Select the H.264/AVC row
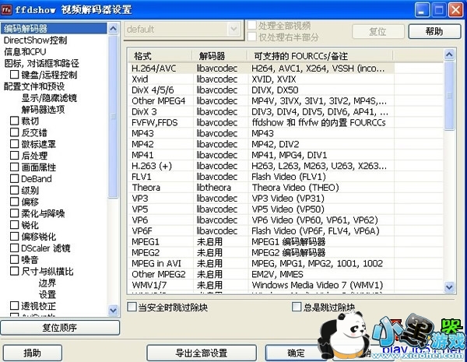This screenshot has height=362, width=467. coord(262,69)
